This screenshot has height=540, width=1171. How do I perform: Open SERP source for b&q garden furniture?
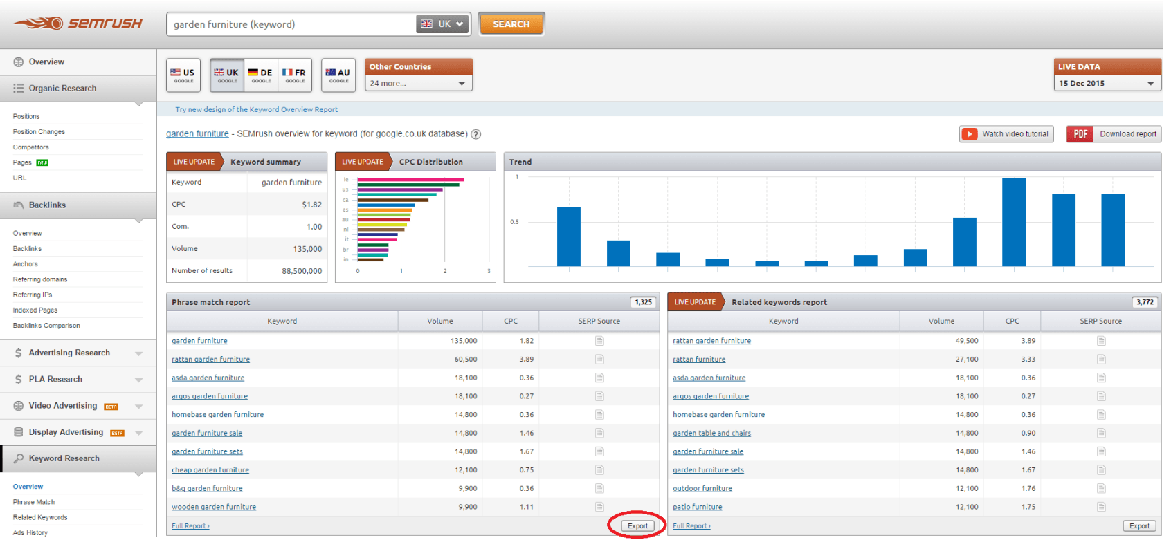599,488
